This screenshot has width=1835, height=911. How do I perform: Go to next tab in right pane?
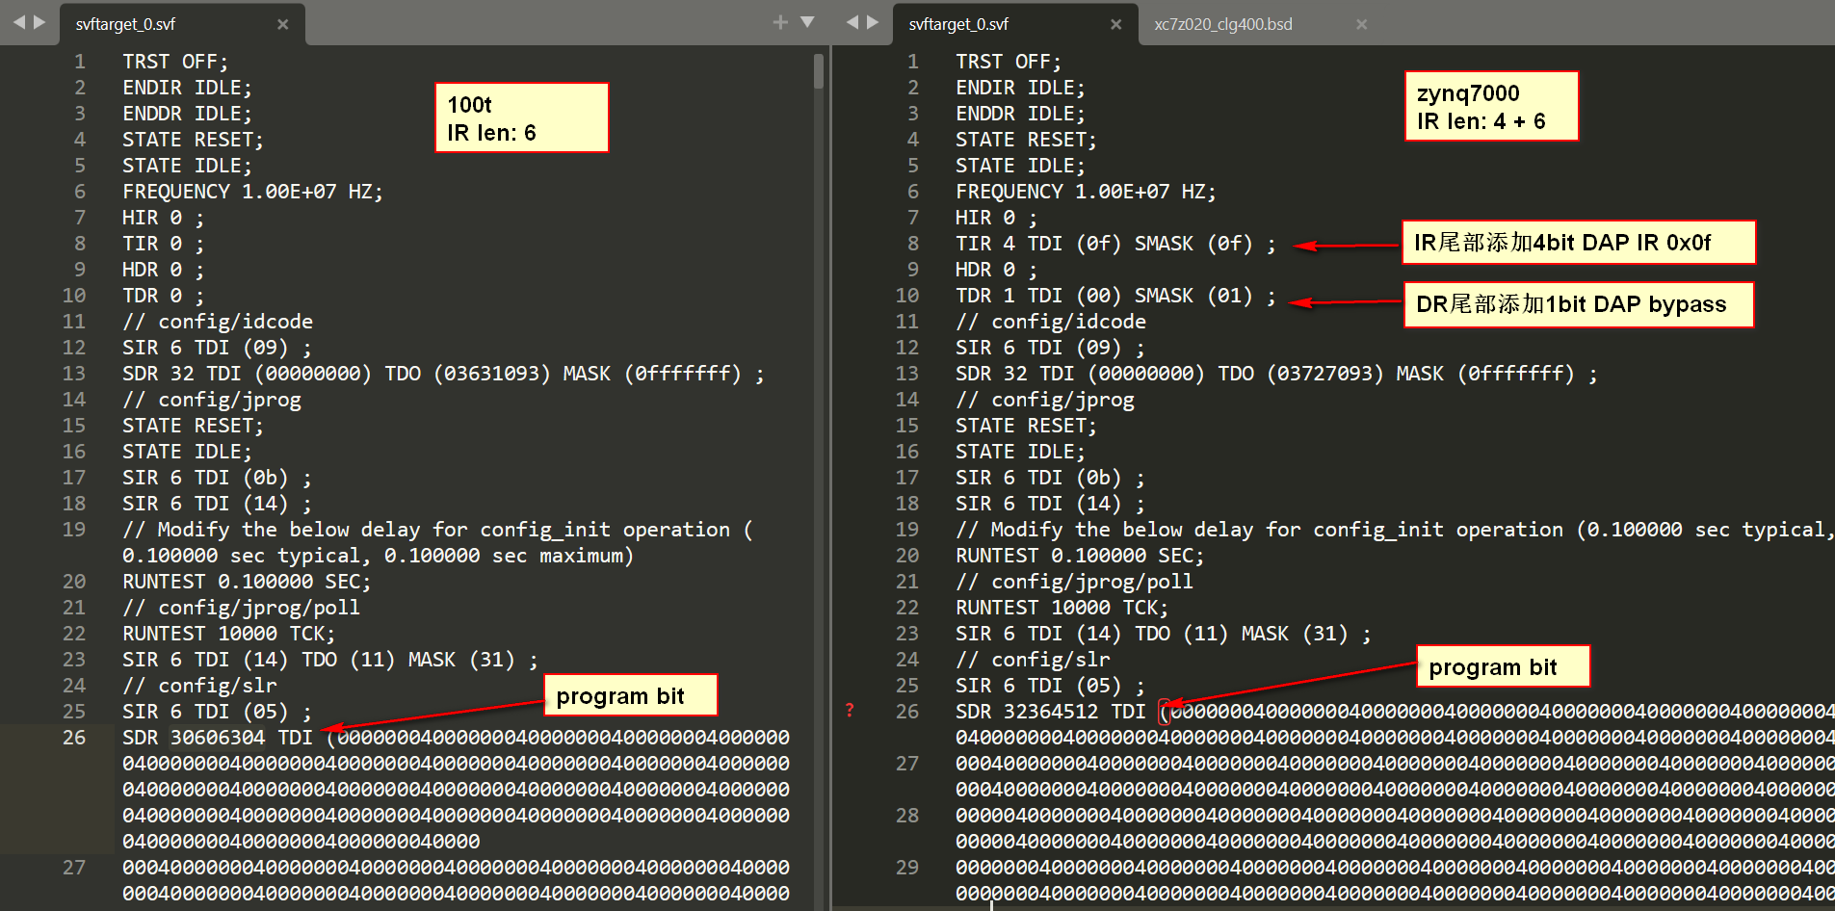(873, 22)
